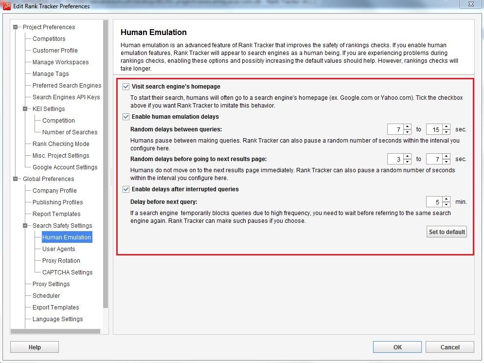The width and height of the screenshot is (484, 363).
Task: Click the Rank Tracker app icon in title bar
Action: (x=6, y=6)
